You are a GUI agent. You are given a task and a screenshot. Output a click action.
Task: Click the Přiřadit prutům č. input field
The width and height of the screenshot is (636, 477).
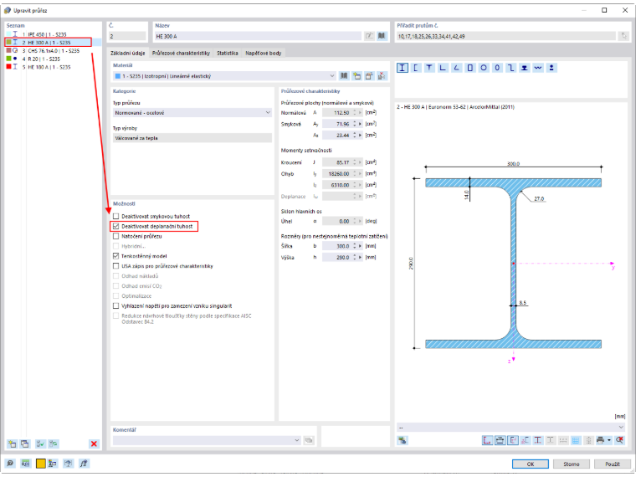point(506,36)
